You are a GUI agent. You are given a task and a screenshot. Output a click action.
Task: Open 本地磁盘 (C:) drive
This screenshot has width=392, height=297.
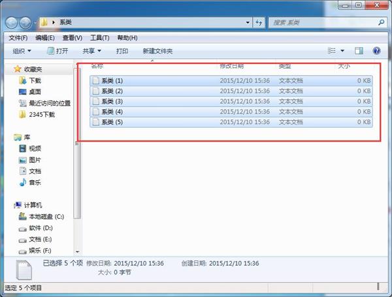click(45, 216)
